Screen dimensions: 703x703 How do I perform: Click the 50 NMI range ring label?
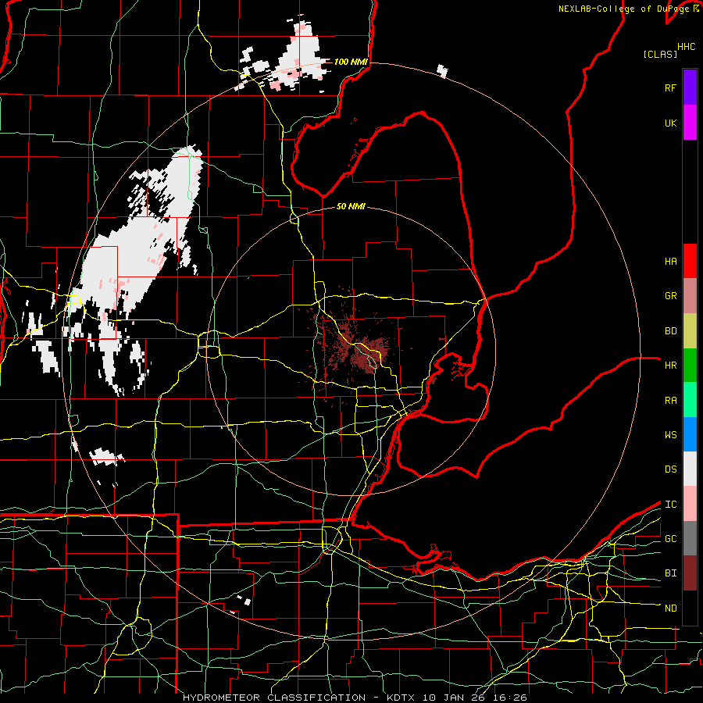pos(351,206)
